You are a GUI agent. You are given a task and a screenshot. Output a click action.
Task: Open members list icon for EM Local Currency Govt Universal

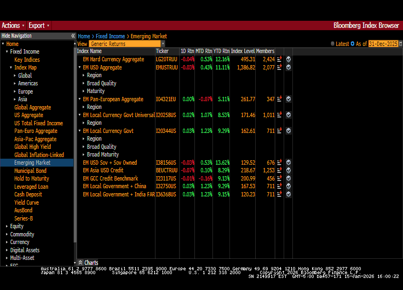[279, 115]
